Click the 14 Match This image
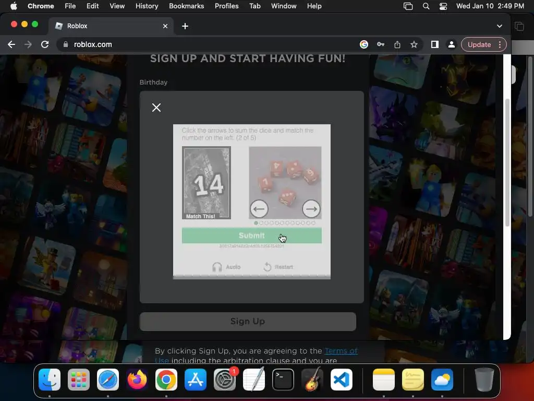 [x=207, y=183]
